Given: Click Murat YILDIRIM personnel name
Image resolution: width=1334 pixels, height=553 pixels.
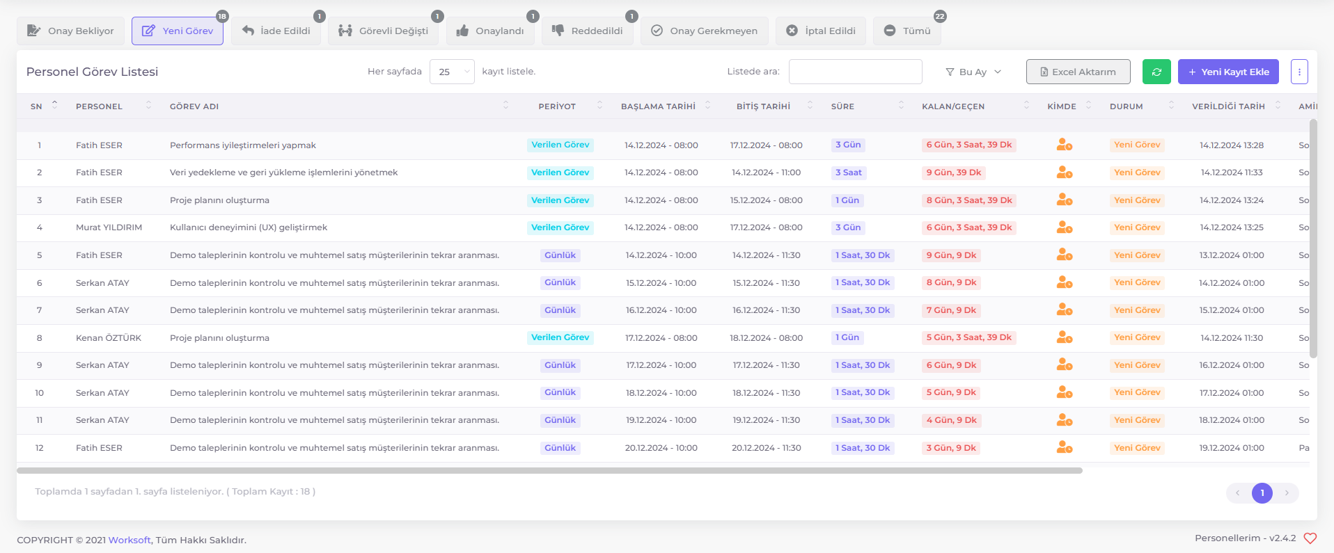Looking at the screenshot, I should tap(109, 227).
